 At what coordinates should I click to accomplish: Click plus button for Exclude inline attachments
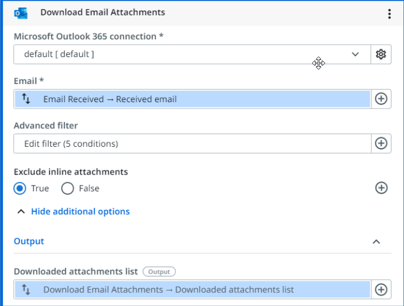(381, 188)
